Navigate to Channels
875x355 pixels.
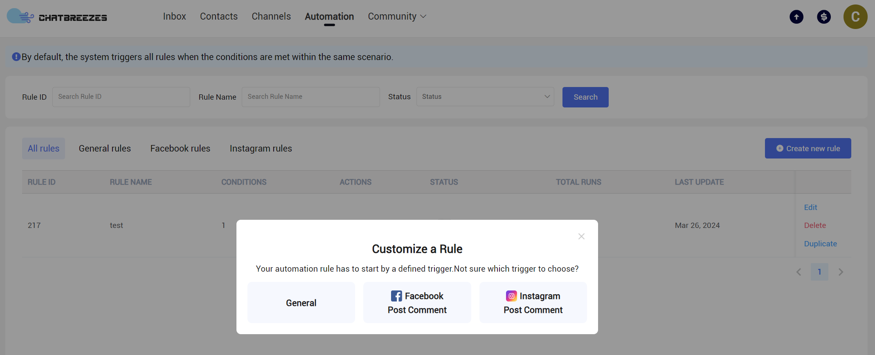[271, 16]
